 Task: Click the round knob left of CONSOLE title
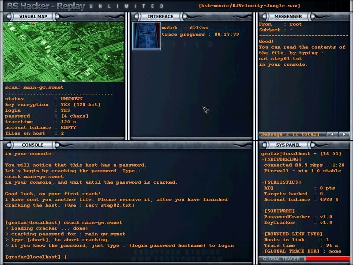[9, 145]
